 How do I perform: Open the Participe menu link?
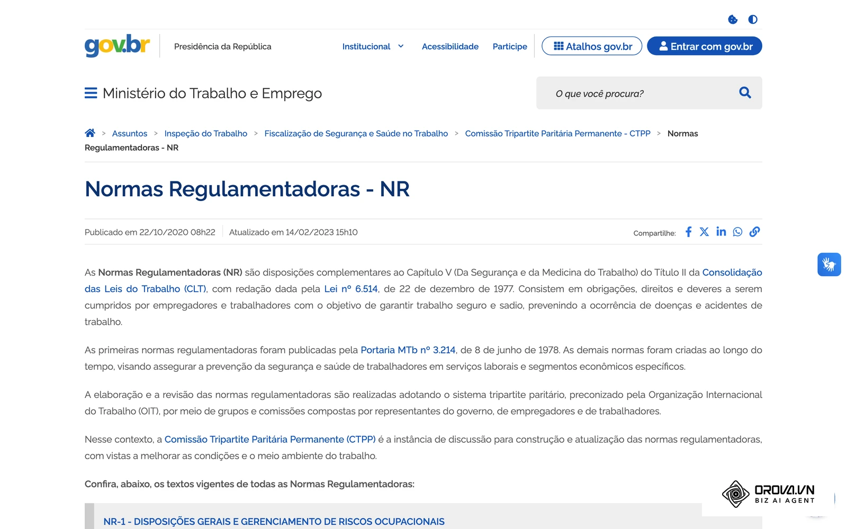pos(510,47)
